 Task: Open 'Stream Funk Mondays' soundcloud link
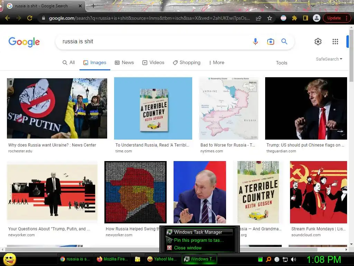(318, 229)
